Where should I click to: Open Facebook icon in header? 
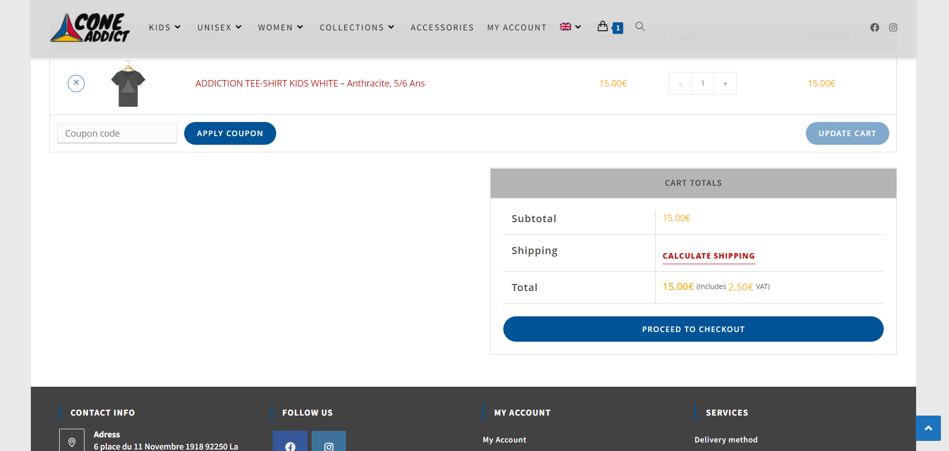pos(875,27)
